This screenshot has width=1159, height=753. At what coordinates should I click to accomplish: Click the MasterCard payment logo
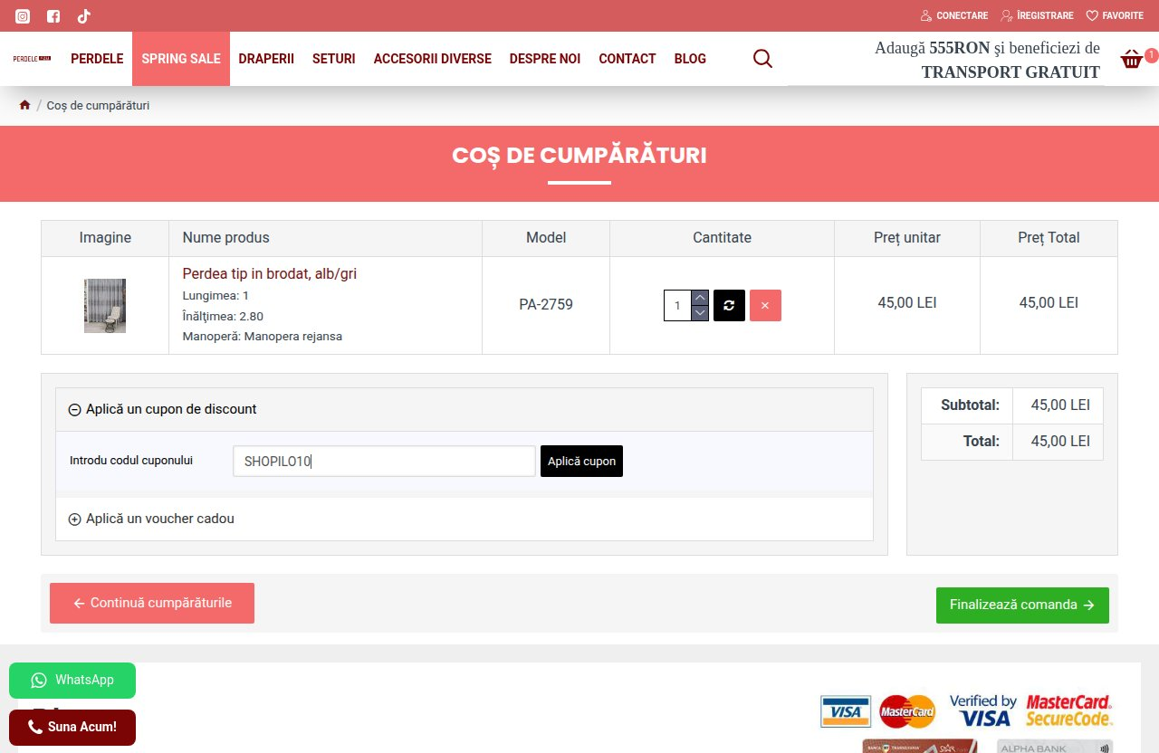point(907,711)
